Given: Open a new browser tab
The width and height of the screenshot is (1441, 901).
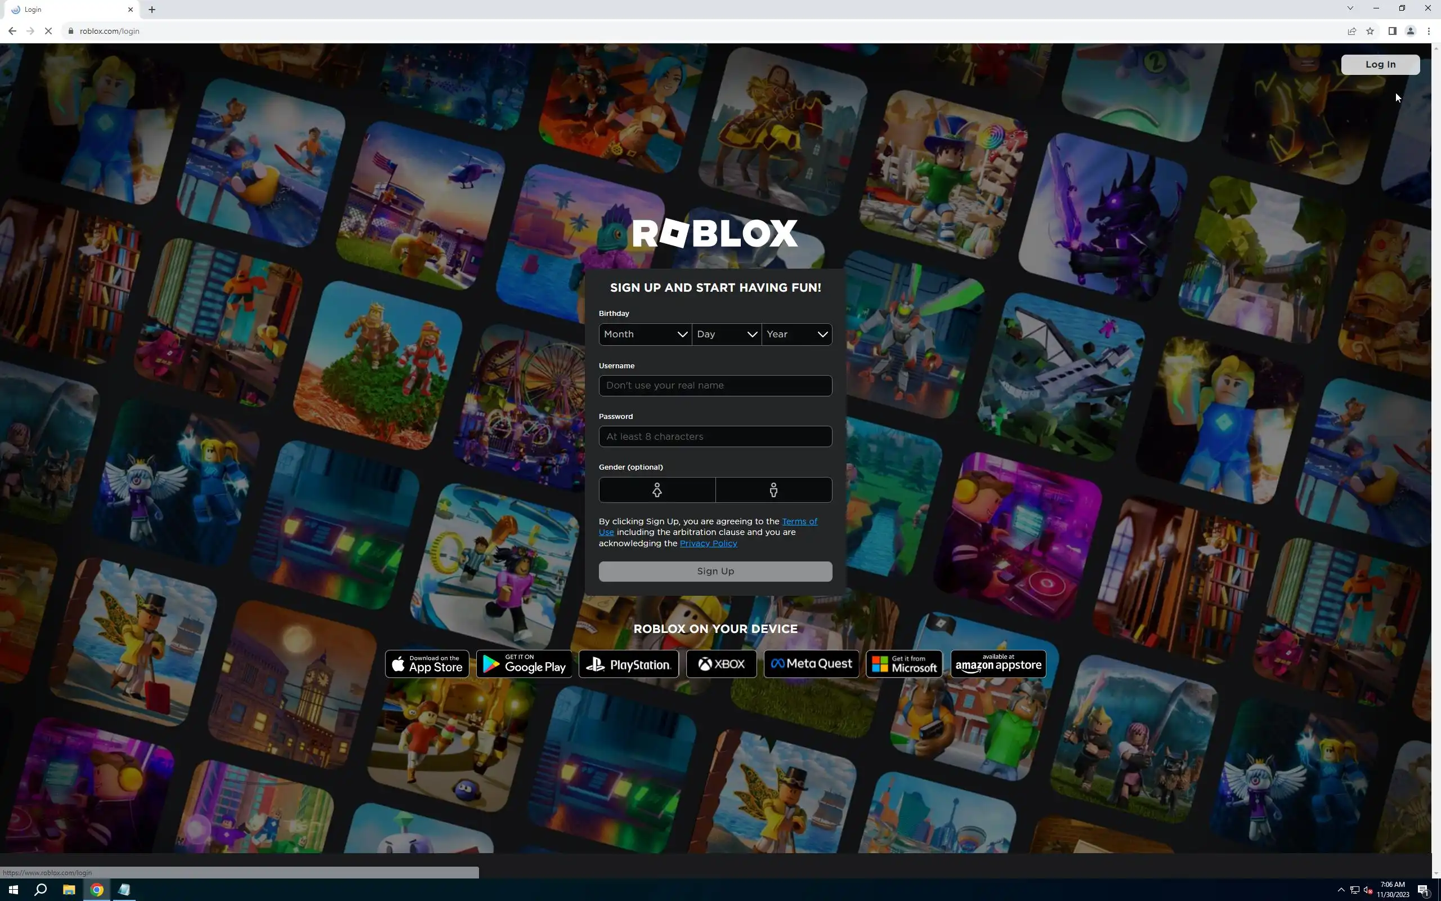Looking at the screenshot, I should click(152, 10).
